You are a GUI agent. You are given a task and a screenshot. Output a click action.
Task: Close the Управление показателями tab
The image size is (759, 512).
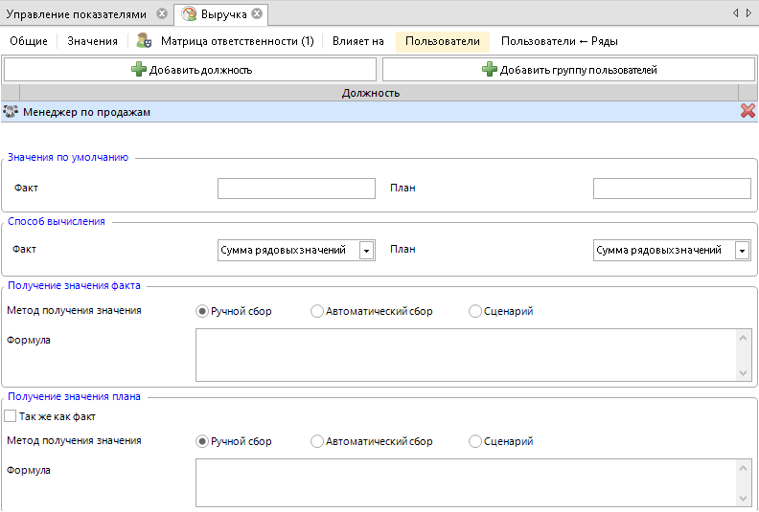pos(161,14)
